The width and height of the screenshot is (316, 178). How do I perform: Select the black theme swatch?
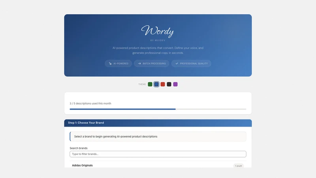click(x=169, y=84)
